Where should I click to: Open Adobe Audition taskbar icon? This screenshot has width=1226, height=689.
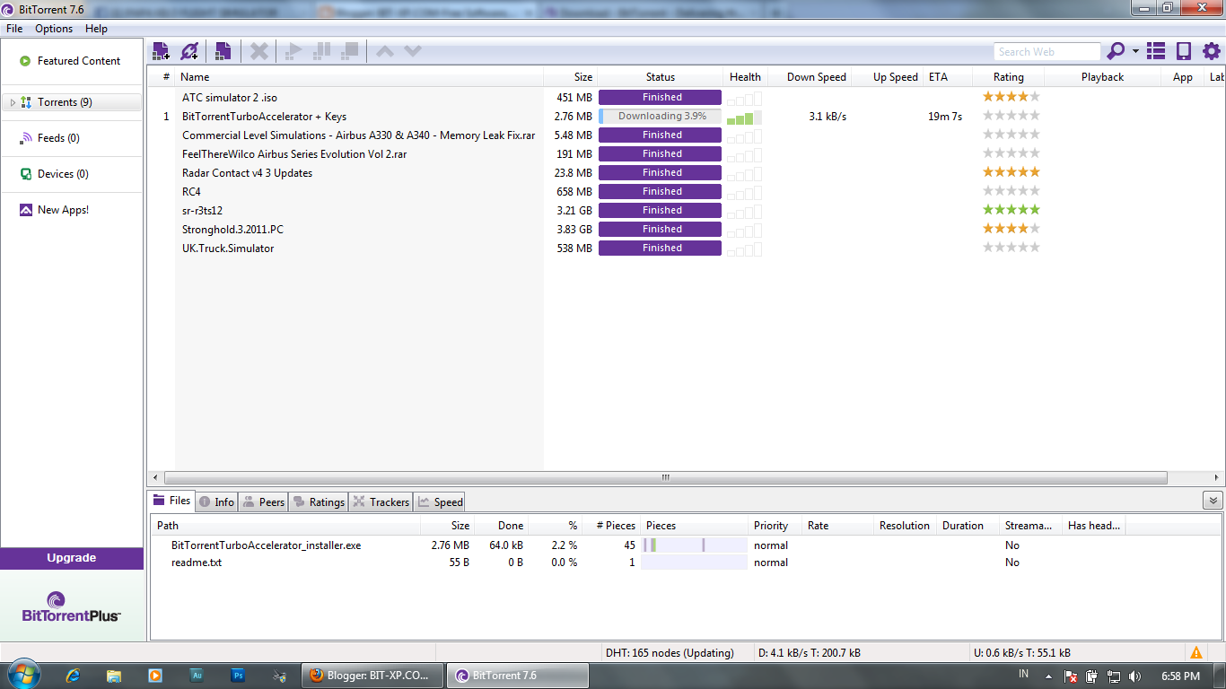click(197, 676)
